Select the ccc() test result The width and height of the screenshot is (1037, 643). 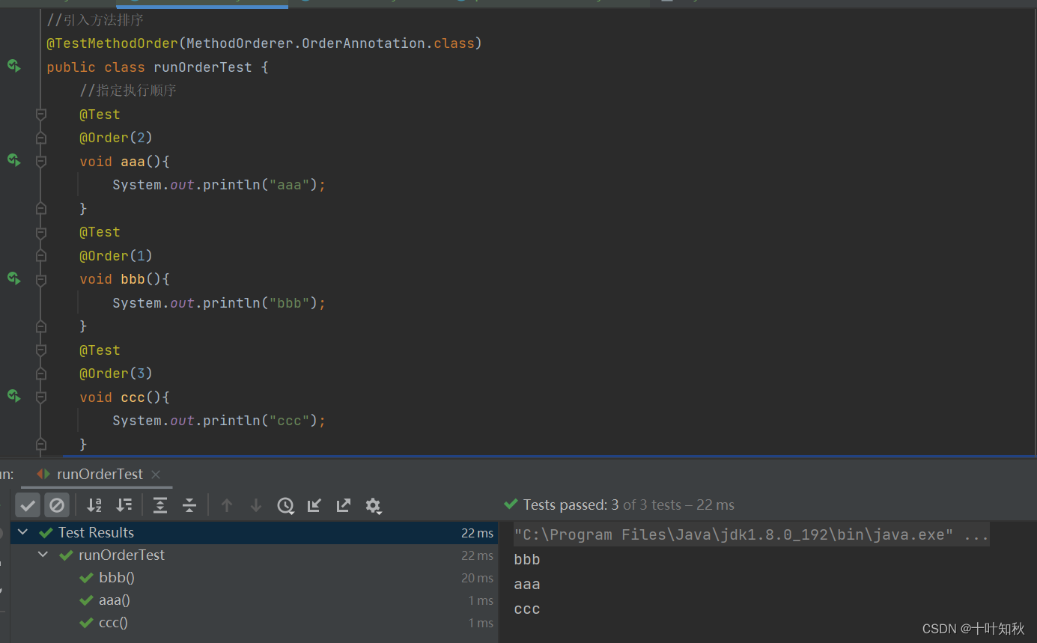[255, 623]
